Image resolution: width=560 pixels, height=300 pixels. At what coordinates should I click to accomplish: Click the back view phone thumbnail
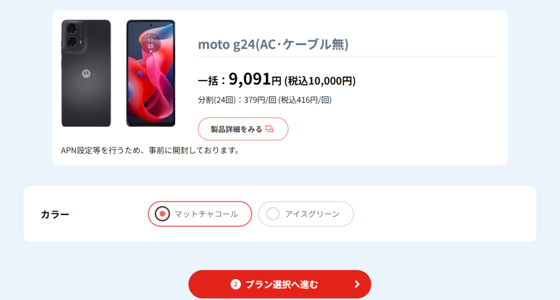click(86, 73)
